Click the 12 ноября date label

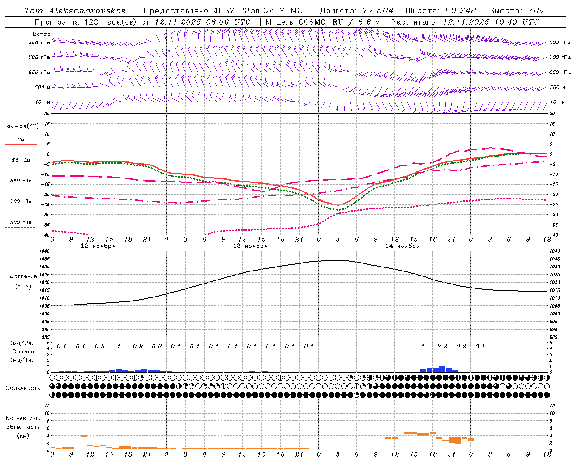click(98, 246)
